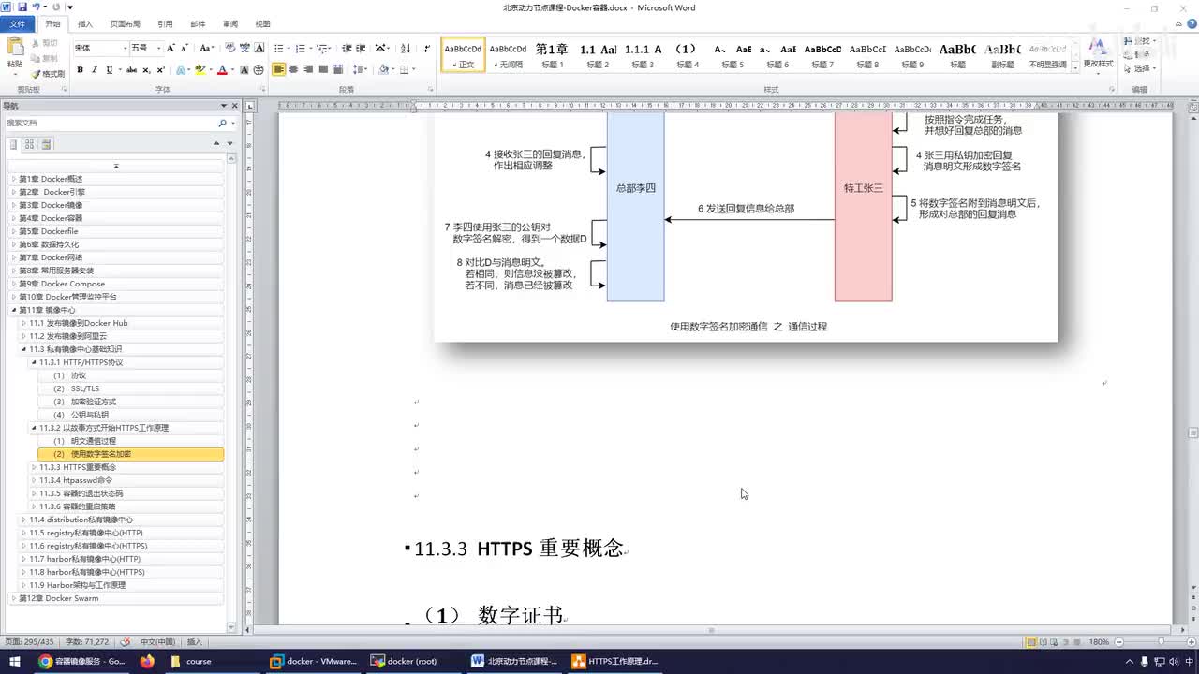
Task: Align text to the right
Action: (309, 70)
